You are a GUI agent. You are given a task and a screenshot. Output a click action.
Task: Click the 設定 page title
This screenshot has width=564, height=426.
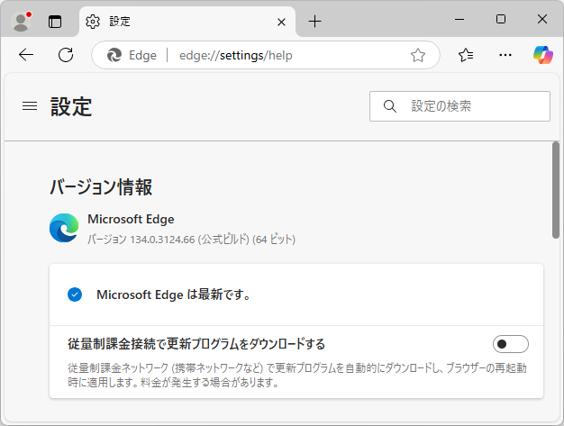point(71,106)
